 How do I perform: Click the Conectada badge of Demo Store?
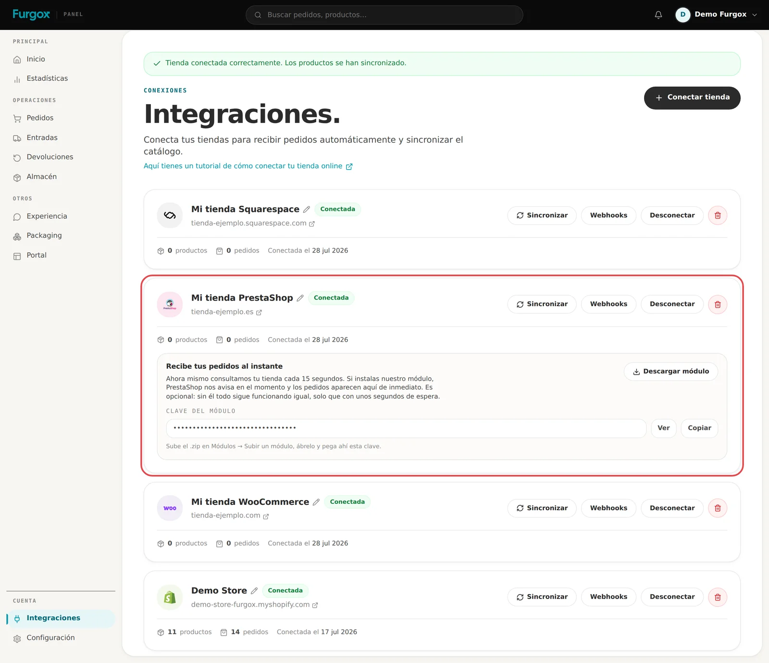285,591
